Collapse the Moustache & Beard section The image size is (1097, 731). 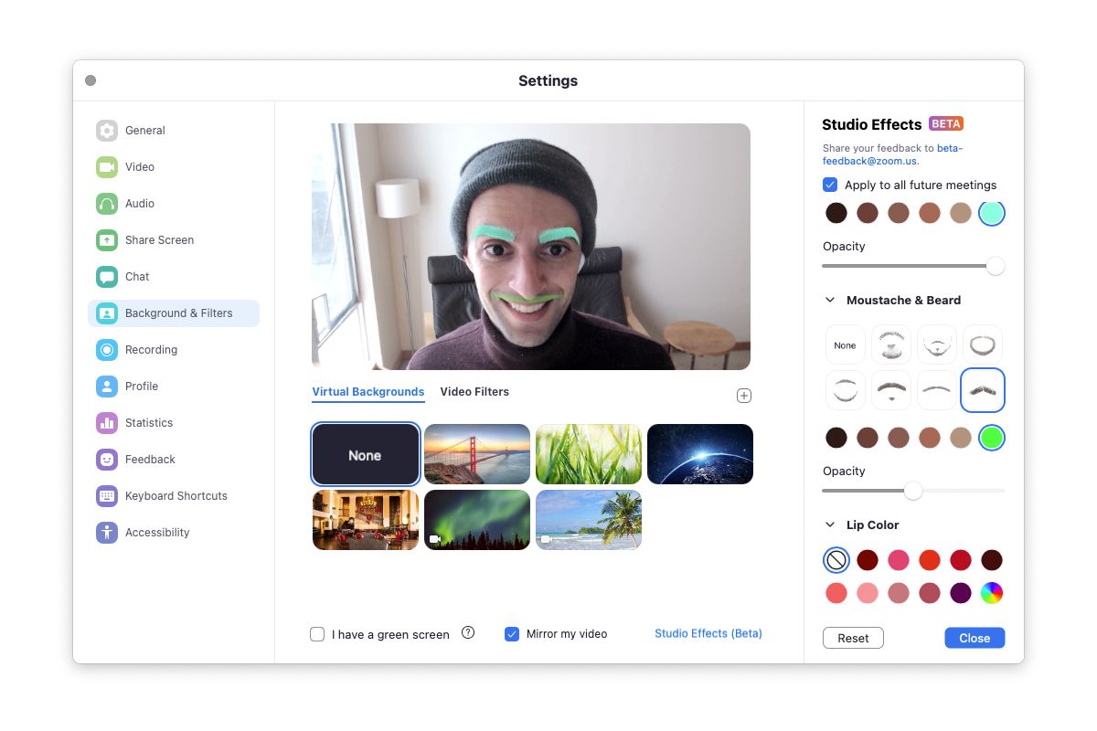pyautogui.click(x=830, y=299)
